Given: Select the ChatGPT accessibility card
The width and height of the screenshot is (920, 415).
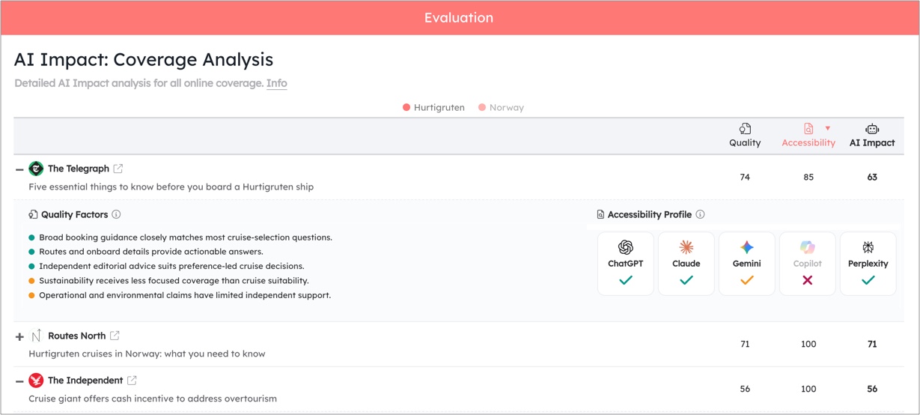Looking at the screenshot, I should pyautogui.click(x=626, y=264).
